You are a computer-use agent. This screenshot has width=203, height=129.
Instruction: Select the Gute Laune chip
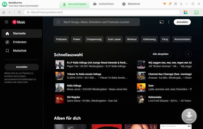coord(114,39)
